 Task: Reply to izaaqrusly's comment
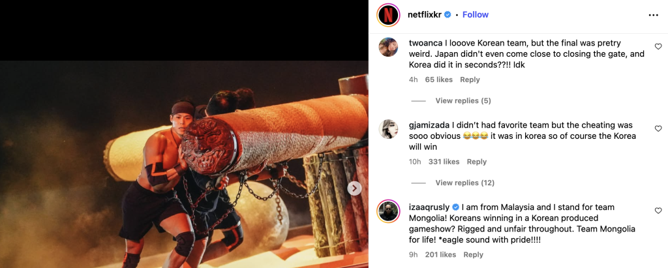tap(474, 254)
